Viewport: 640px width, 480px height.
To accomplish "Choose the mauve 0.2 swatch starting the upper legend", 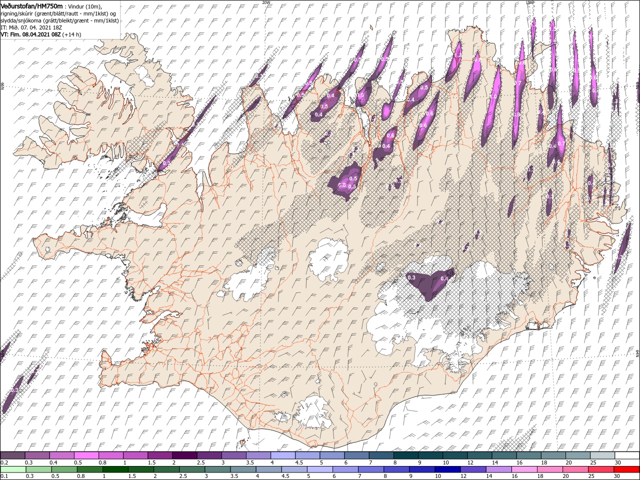I will pyautogui.click(x=12, y=455).
